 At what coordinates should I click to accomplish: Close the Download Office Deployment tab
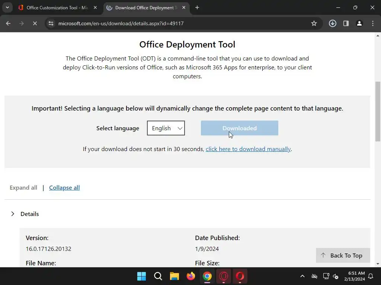[184, 8]
